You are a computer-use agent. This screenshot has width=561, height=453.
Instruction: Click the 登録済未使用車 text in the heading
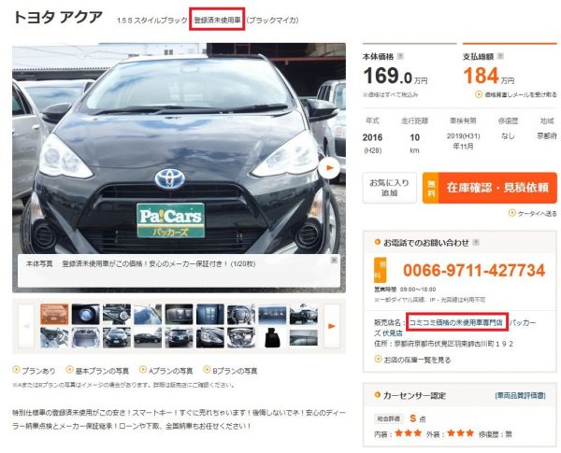click(217, 21)
